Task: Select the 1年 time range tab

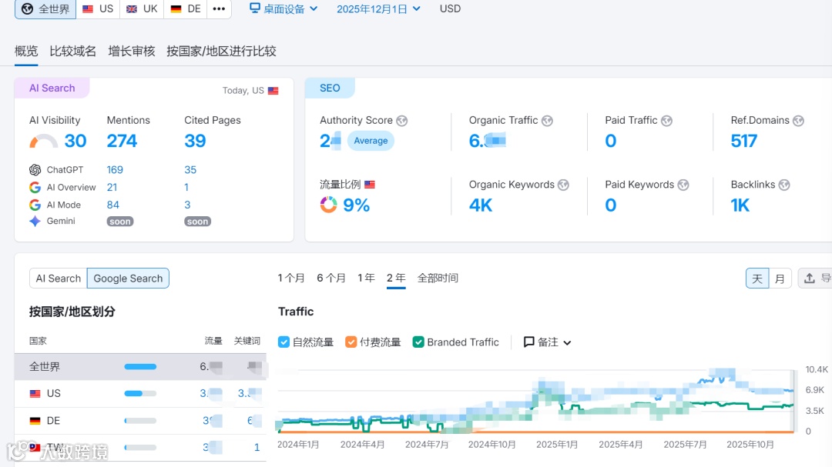Action: [x=366, y=279]
